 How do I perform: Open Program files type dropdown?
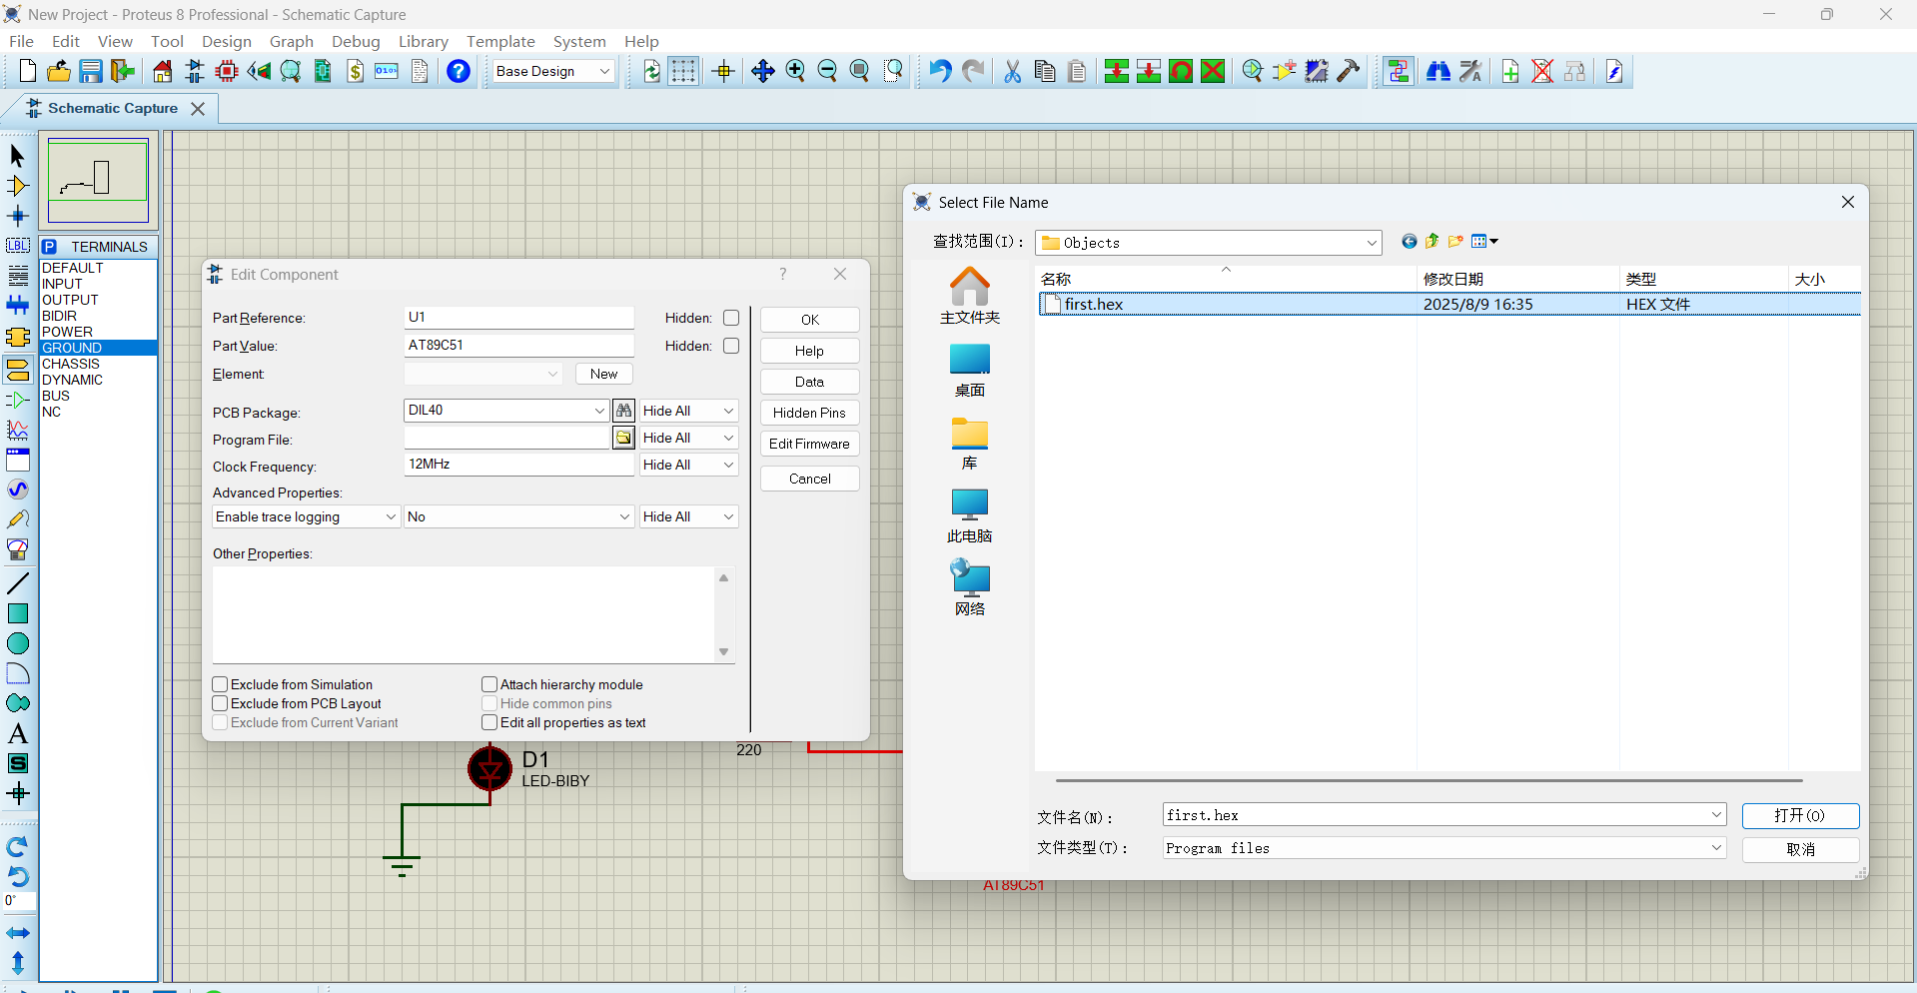[1444, 848]
